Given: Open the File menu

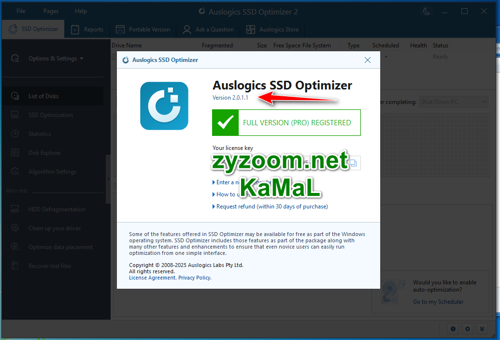Looking at the screenshot, I should [21, 11].
